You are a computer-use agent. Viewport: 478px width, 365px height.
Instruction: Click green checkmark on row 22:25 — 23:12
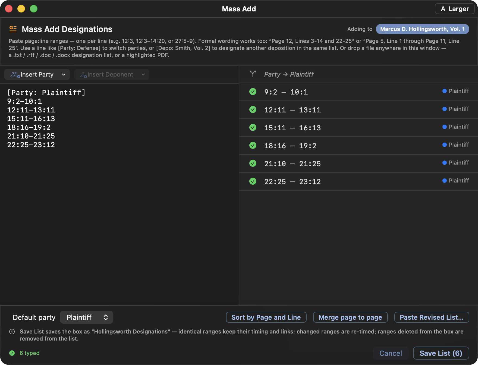pyautogui.click(x=253, y=181)
